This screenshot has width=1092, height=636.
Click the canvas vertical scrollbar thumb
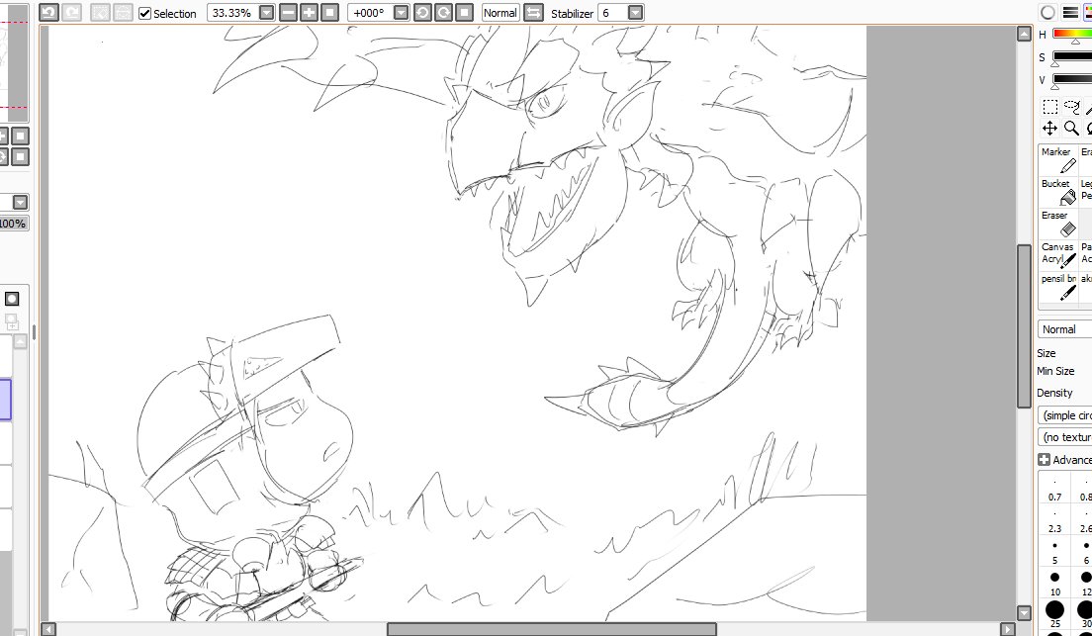point(1024,326)
